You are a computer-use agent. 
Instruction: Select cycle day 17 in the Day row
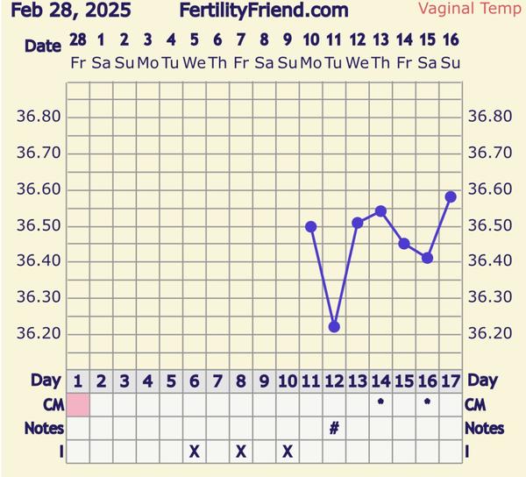point(451,381)
